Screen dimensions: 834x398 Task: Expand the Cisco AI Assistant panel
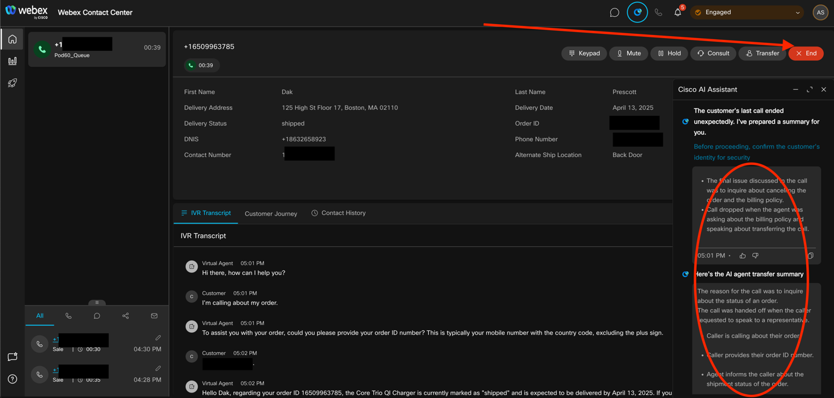coord(810,89)
